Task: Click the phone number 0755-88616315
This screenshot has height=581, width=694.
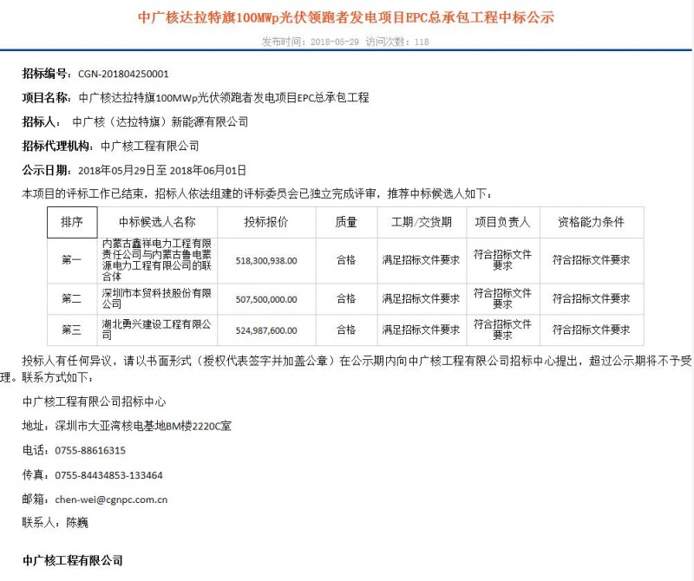Action: [x=92, y=452]
